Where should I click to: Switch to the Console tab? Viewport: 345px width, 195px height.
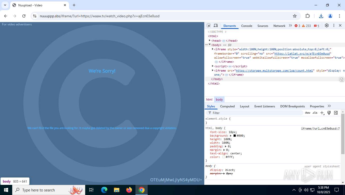[247, 26]
